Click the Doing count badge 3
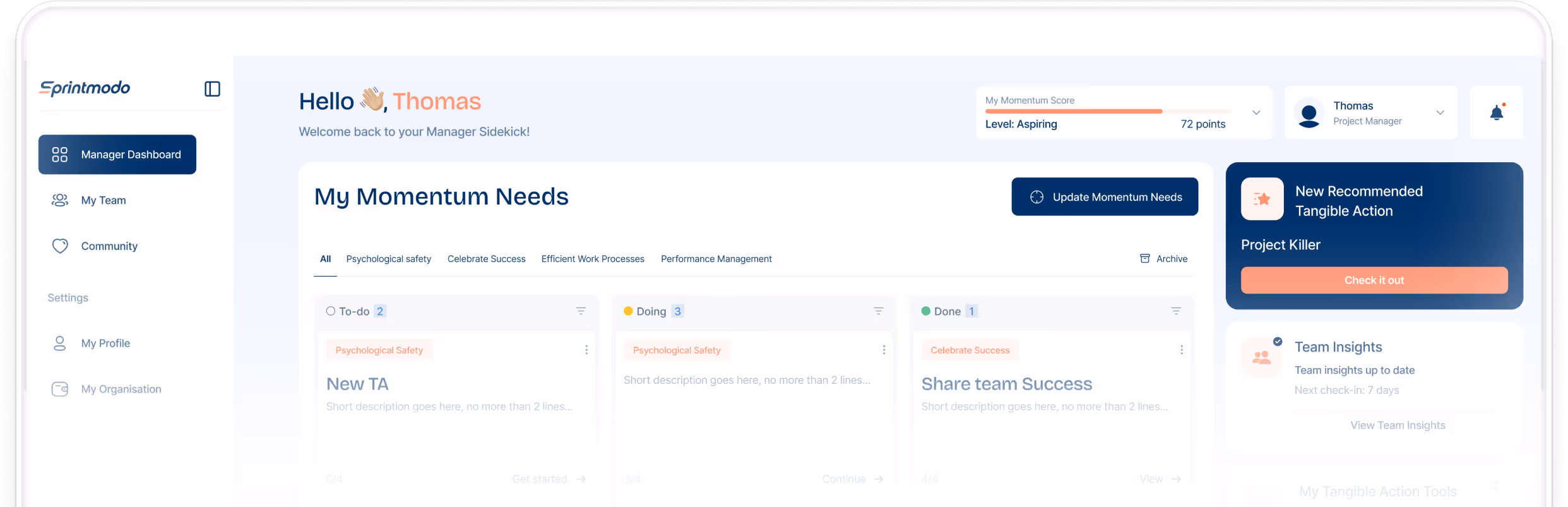This screenshot has height=507, width=1568. click(x=677, y=311)
